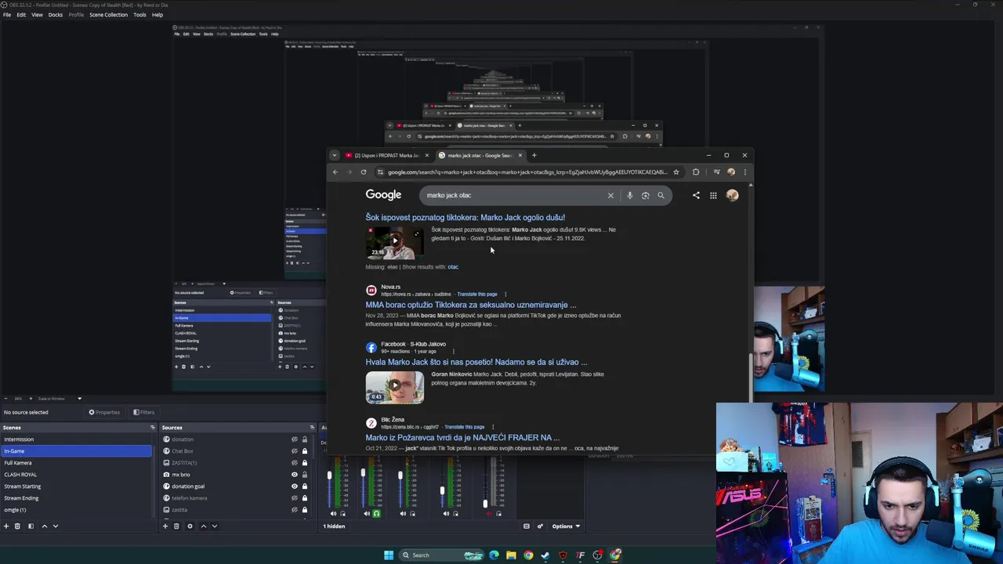Click the share icon on Google results

696,195
